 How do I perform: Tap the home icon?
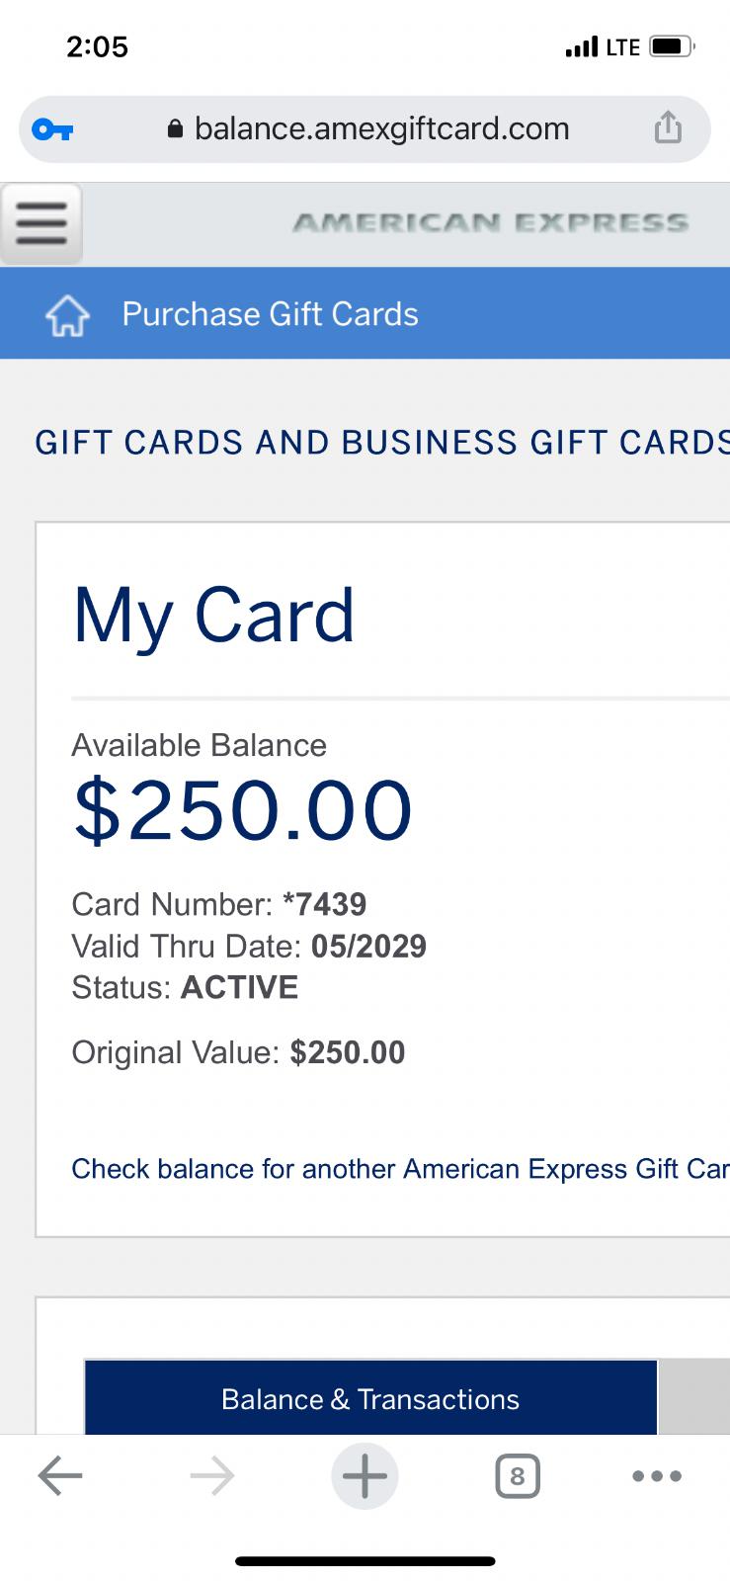[x=67, y=316]
